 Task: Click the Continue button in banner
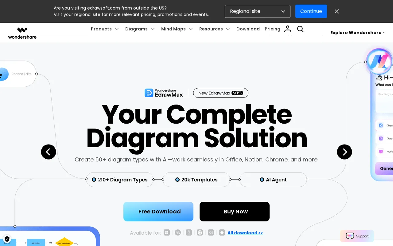point(311,11)
